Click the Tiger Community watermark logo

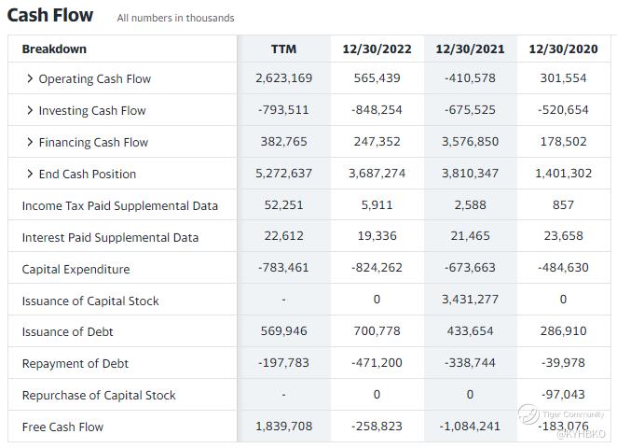[529, 413]
